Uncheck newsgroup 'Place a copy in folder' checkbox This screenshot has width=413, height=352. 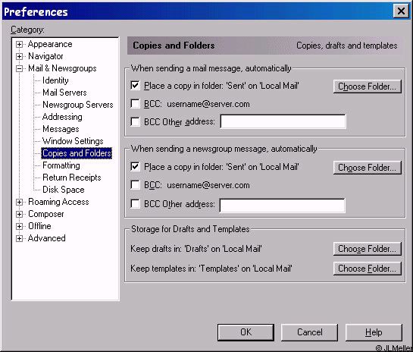pos(135,167)
